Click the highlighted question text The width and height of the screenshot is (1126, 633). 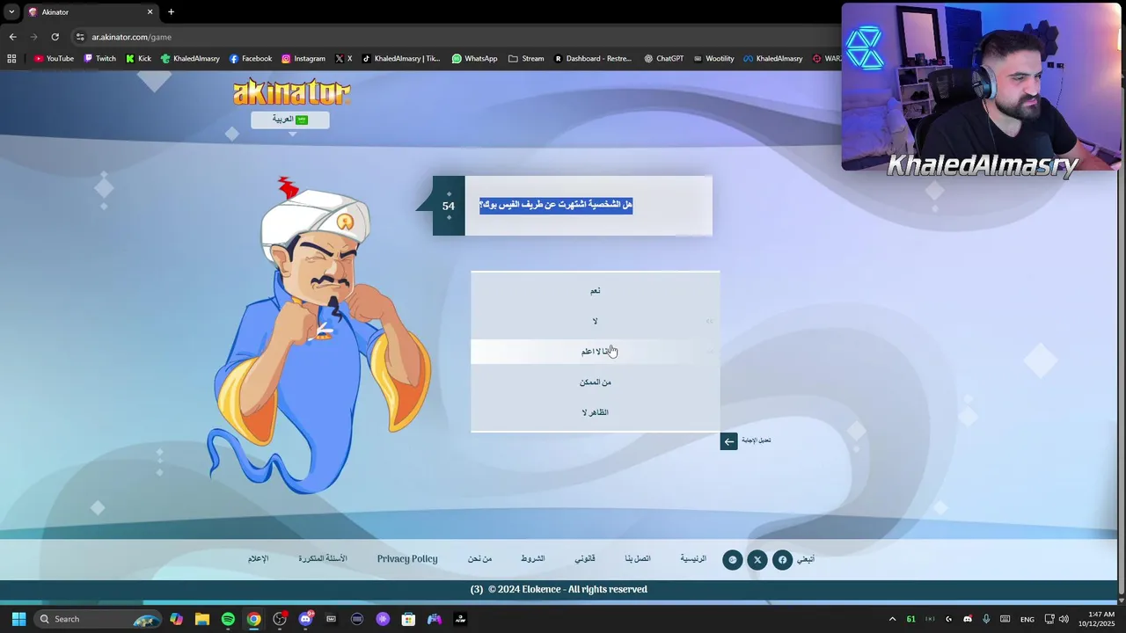tap(556, 205)
